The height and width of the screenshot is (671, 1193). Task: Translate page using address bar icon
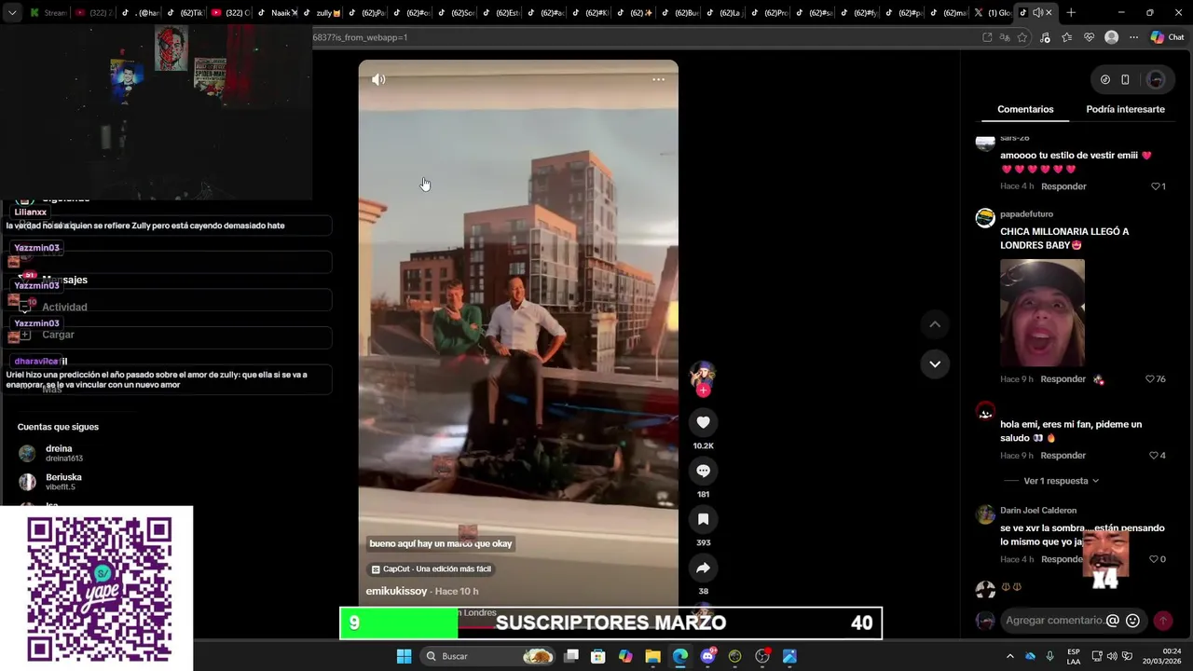1005,37
